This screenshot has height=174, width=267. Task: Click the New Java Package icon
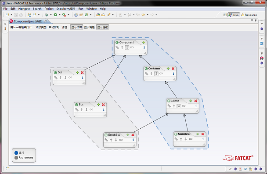(81, 15)
